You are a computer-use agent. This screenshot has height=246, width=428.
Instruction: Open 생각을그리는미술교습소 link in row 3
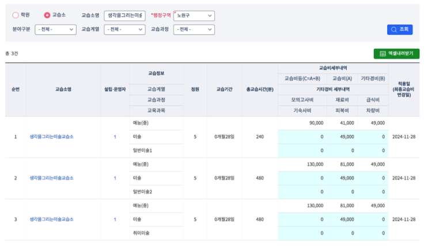(x=52, y=220)
